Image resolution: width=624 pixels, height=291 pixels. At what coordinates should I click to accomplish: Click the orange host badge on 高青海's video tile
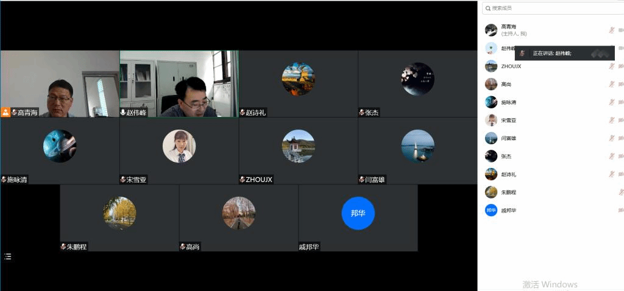tap(5, 112)
